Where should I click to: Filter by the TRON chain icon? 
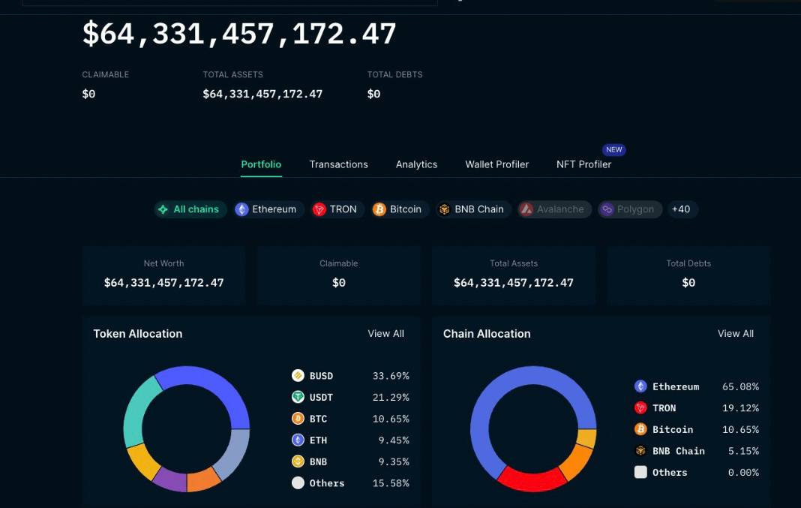click(319, 209)
